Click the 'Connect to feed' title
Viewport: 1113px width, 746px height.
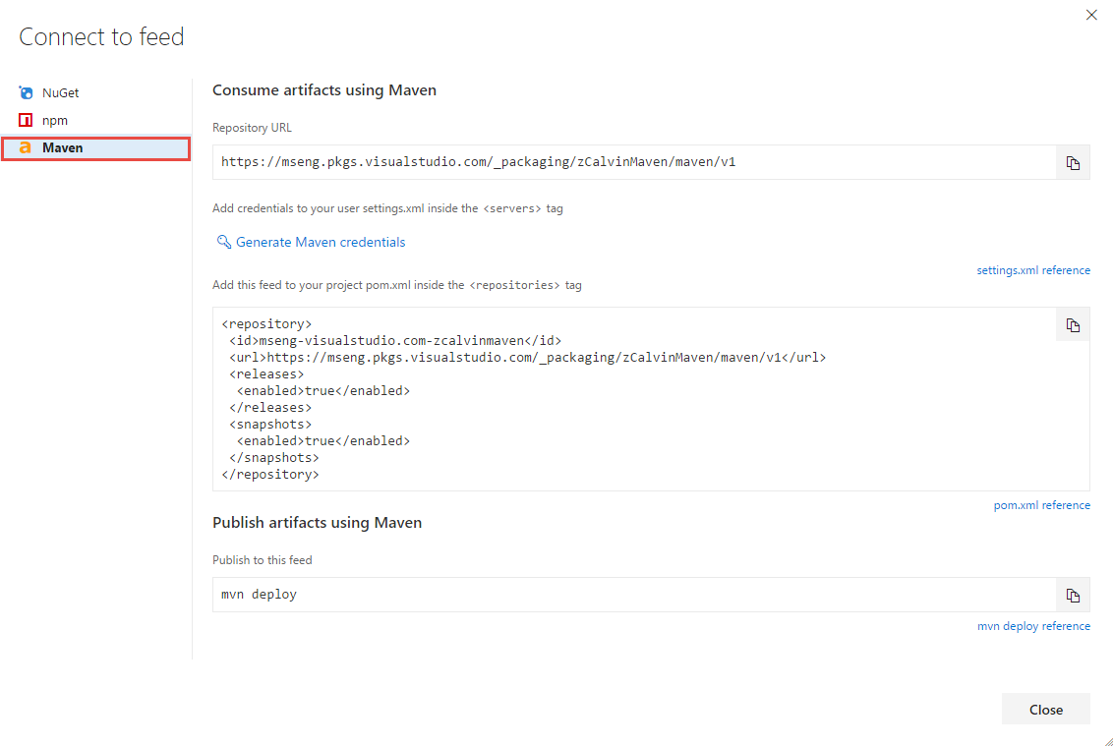pyautogui.click(x=101, y=37)
